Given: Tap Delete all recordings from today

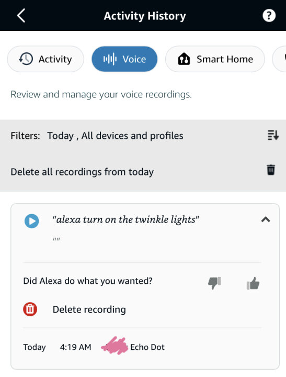Looking at the screenshot, I should click(82, 172).
